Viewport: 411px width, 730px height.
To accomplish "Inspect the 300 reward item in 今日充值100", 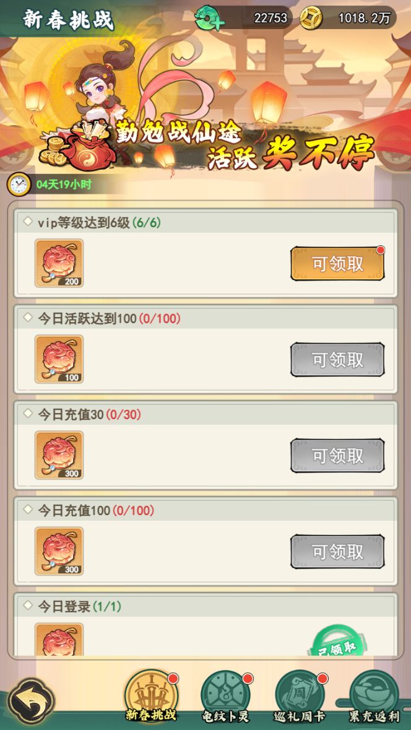I will coord(59,551).
